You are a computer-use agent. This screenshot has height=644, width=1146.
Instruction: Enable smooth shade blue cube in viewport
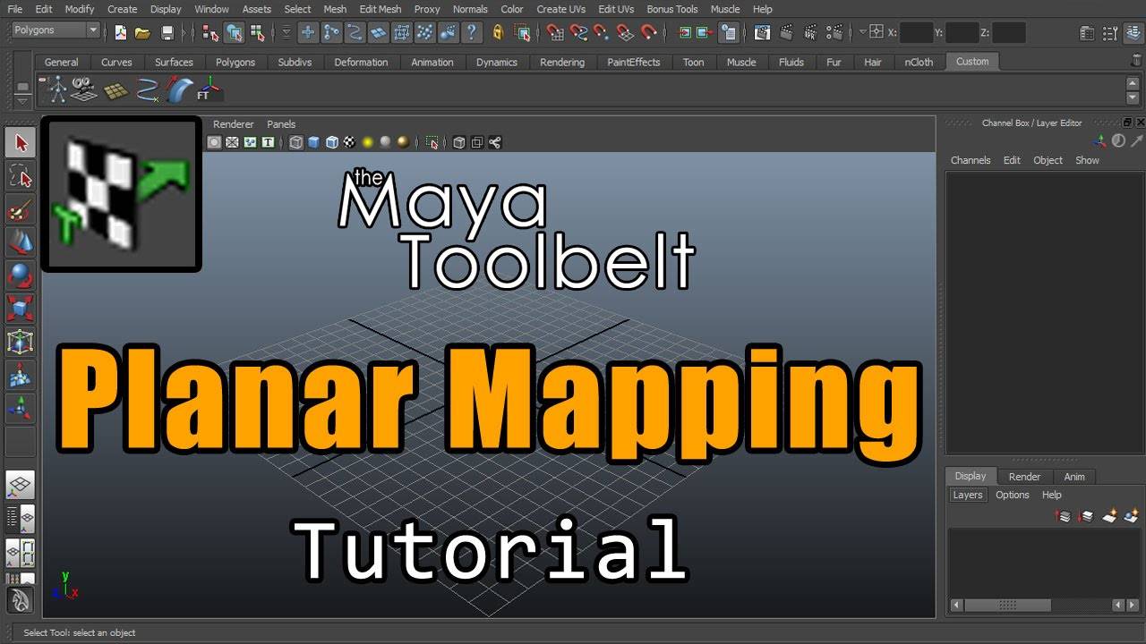click(313, 142)
